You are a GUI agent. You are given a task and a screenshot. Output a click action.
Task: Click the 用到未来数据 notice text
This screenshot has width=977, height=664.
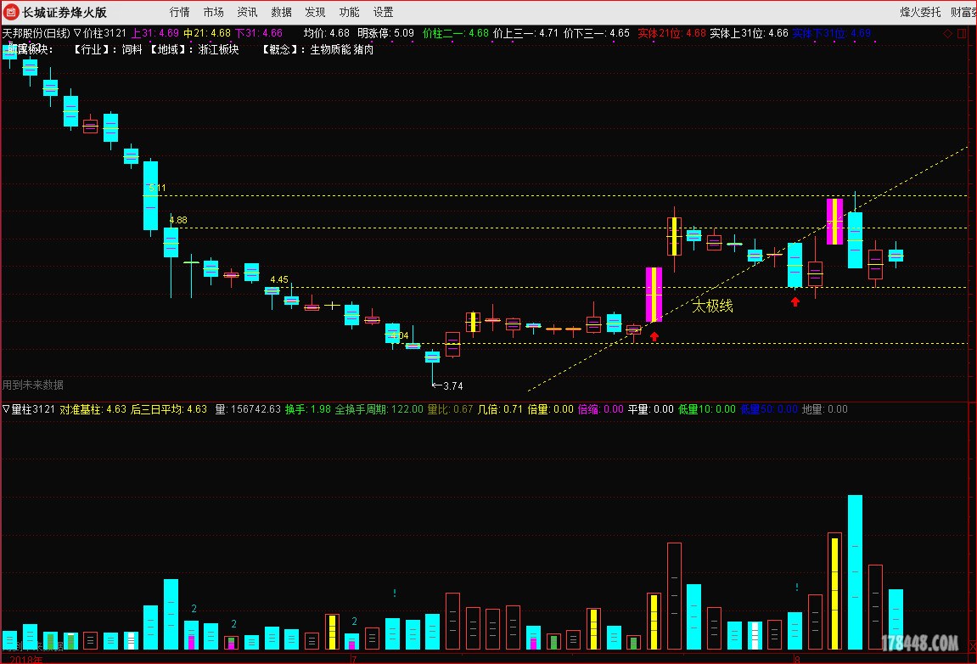point(32,385)
